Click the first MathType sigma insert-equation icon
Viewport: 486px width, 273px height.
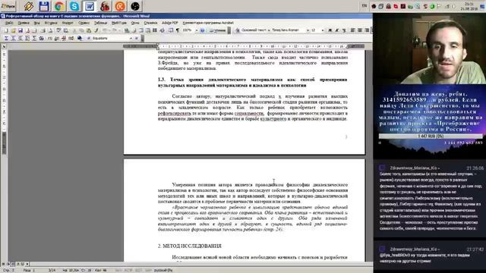pyautogui.click(x=6, y=39)
